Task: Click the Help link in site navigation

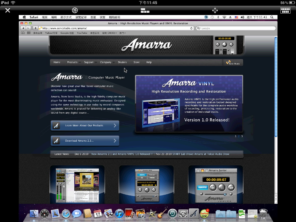Action: click(149, 62)
